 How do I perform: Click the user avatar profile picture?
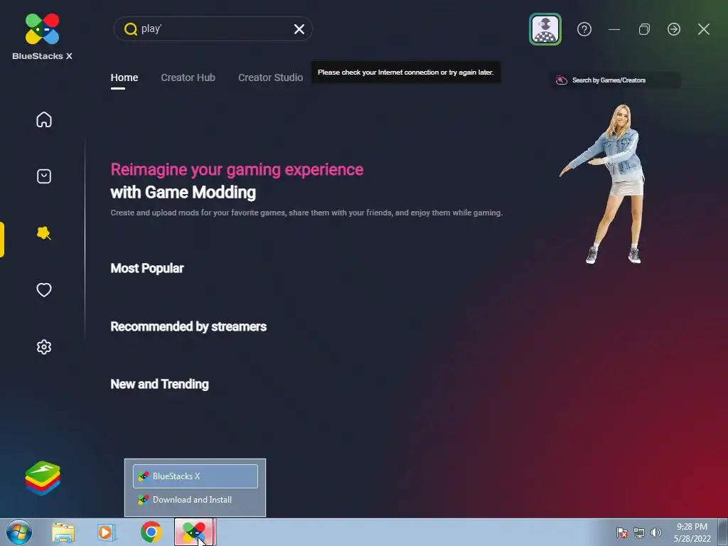click(545, 29)
